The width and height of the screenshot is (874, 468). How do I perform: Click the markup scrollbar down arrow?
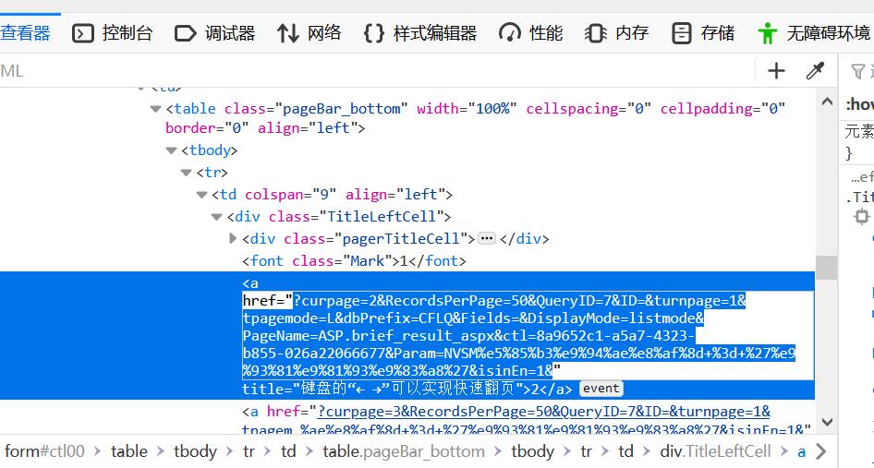[x=827, y=422]
